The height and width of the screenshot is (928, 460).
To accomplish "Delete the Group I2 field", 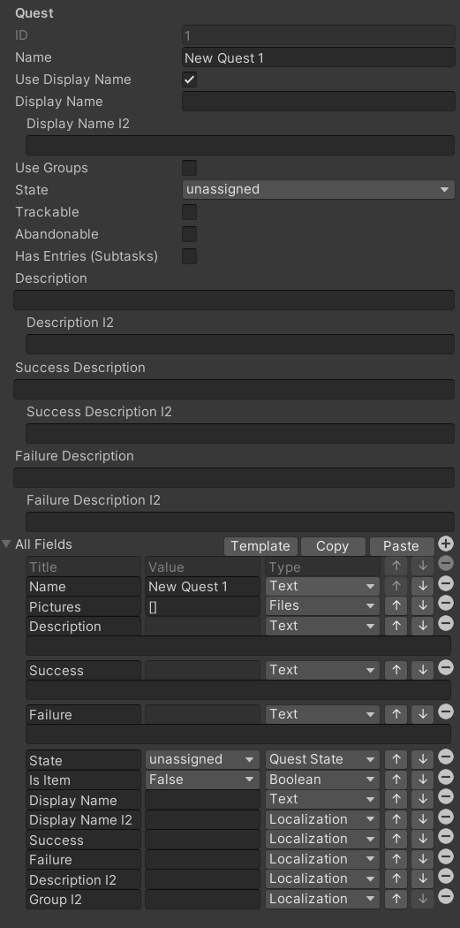I will coord(446,897).
